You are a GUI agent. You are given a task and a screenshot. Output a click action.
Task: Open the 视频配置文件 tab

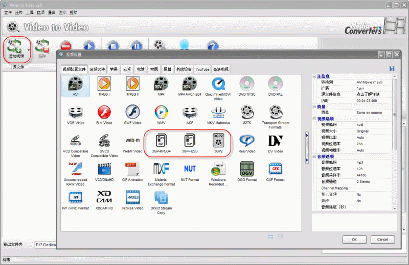[74, 69]
